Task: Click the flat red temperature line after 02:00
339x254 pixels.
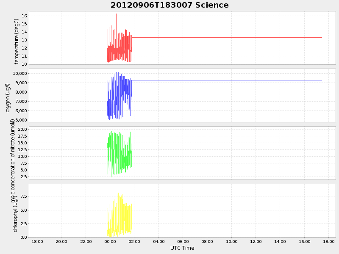Action: pos(227,37)
